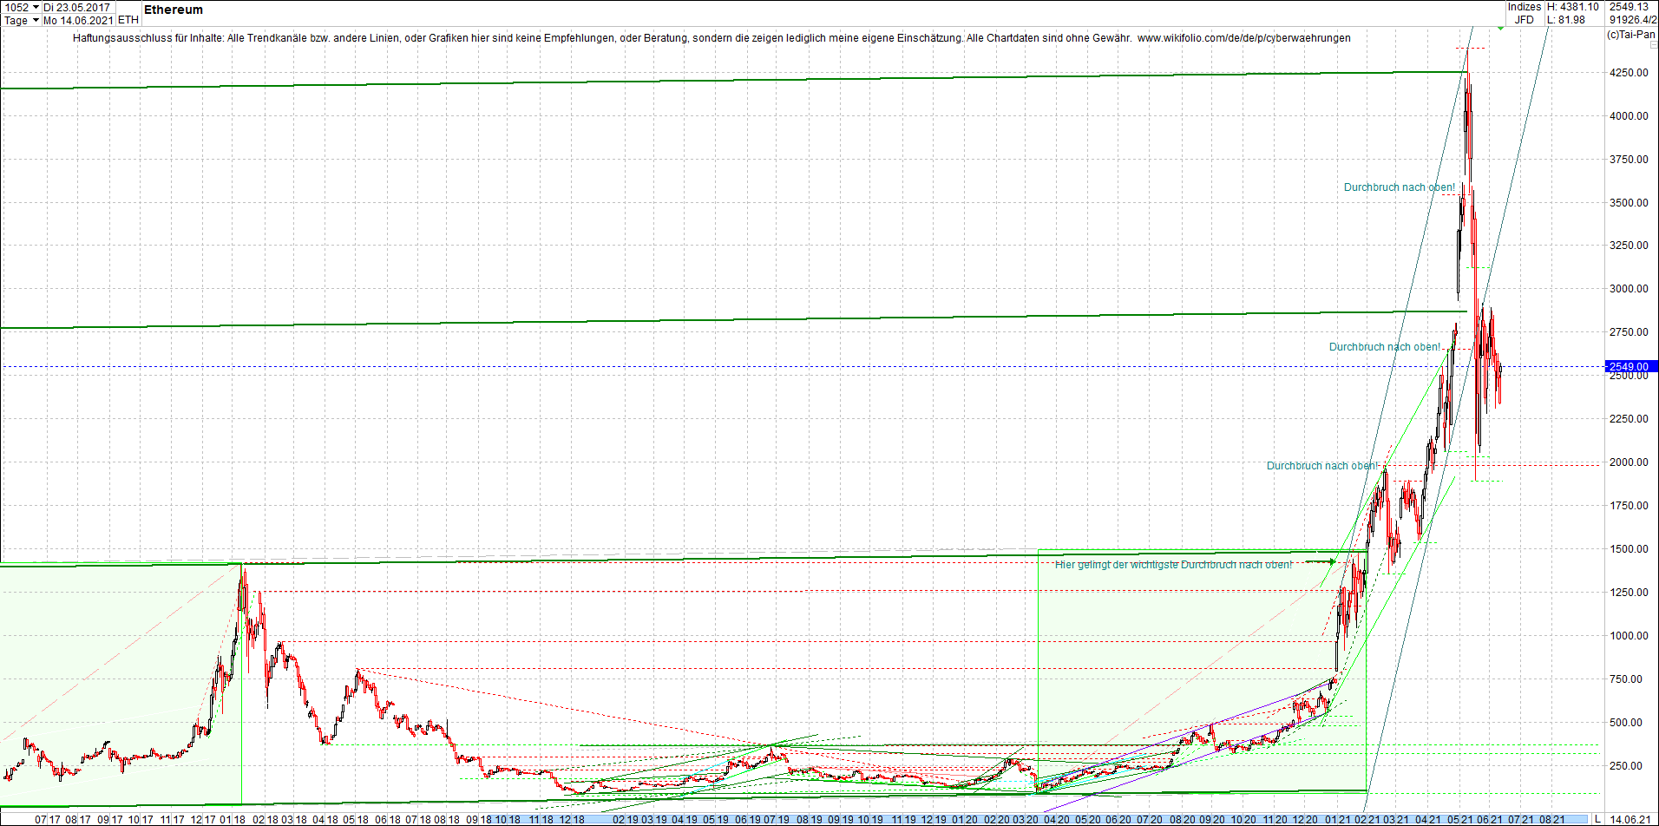Viewport: 1659px width, 826px height.
Task: Open the "Tage" timeframe dropdown
Action: pos(16,20)
